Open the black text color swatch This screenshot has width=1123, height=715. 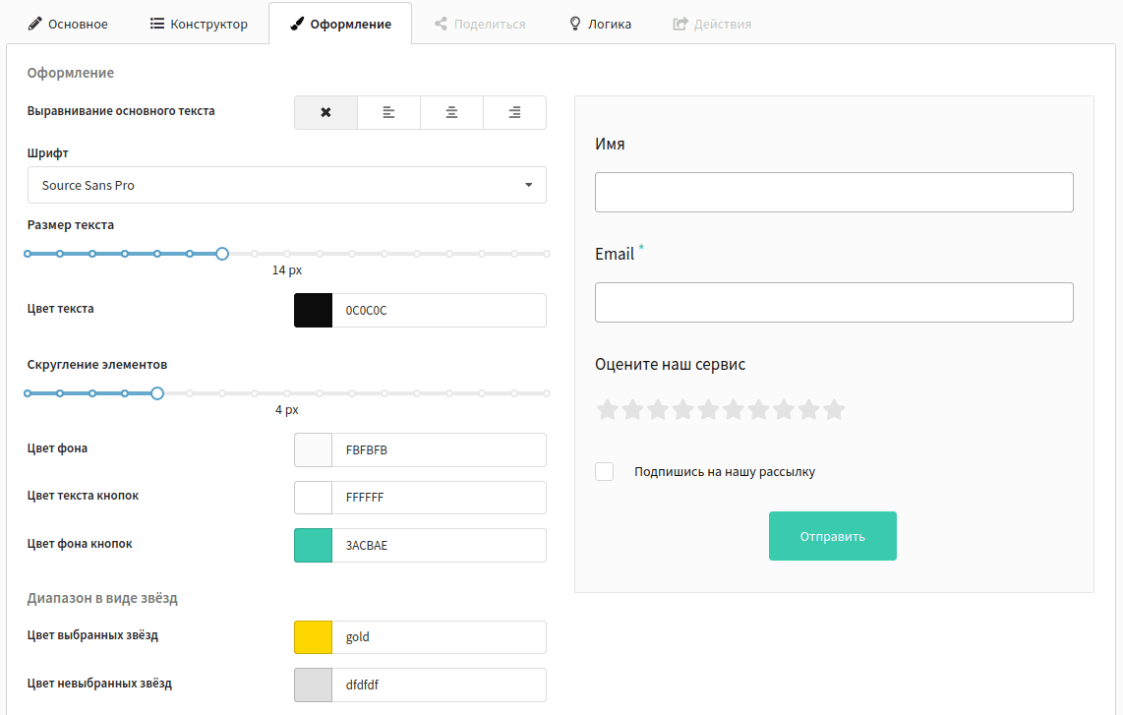click(x=313, y=310)
